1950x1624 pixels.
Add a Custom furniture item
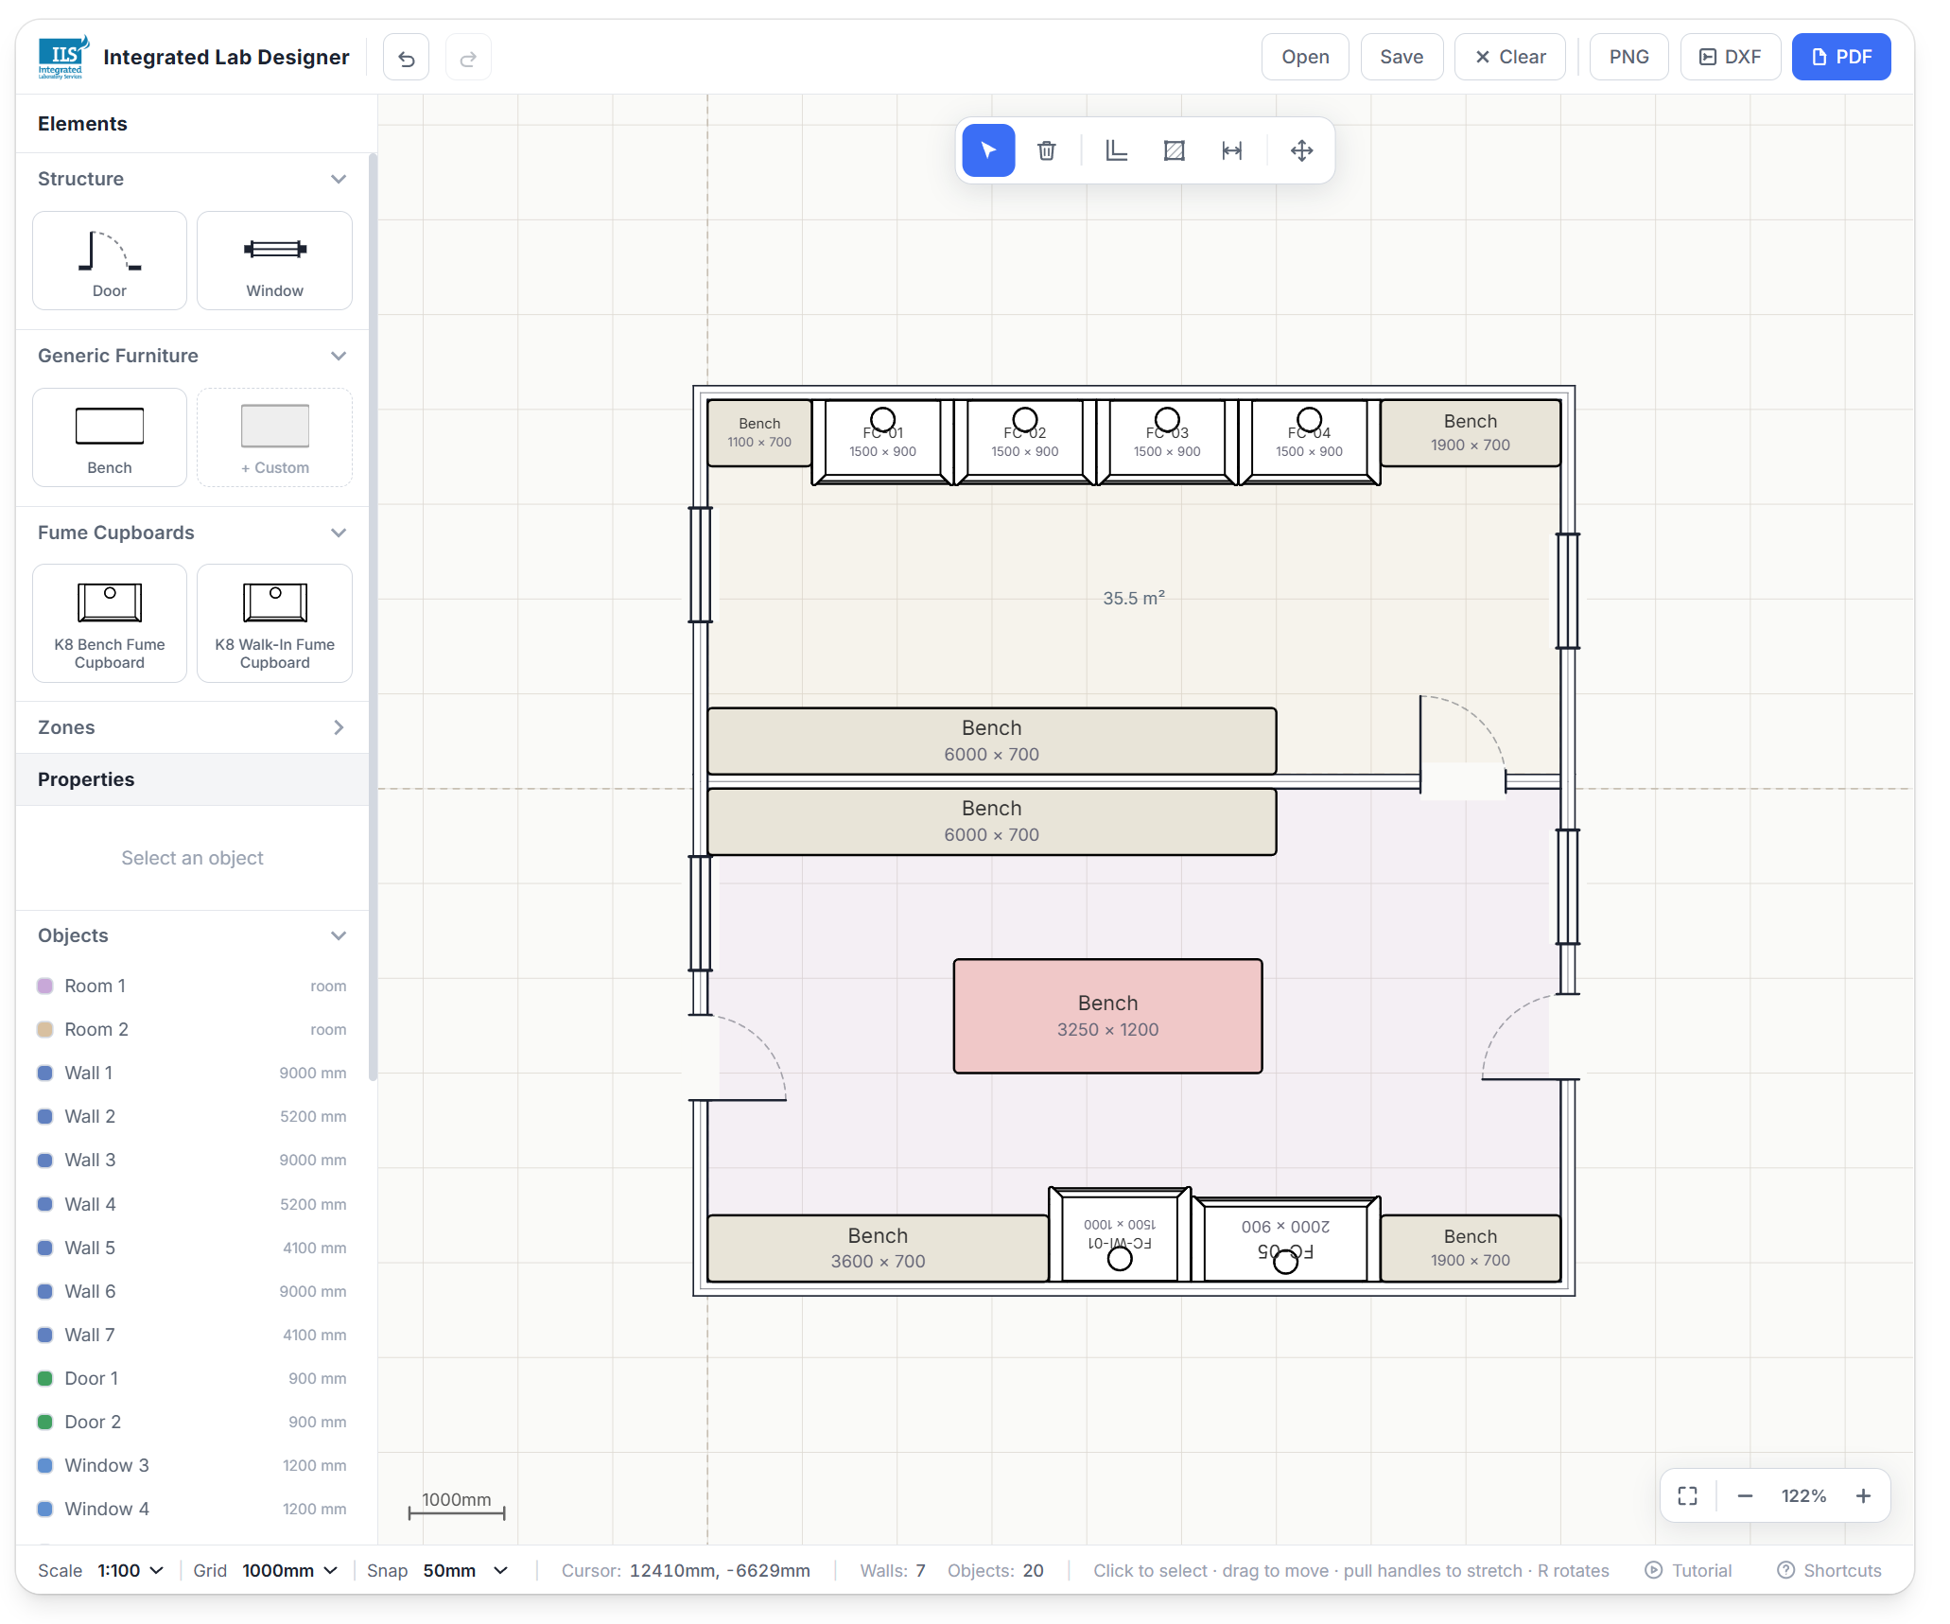click(274, 437)
